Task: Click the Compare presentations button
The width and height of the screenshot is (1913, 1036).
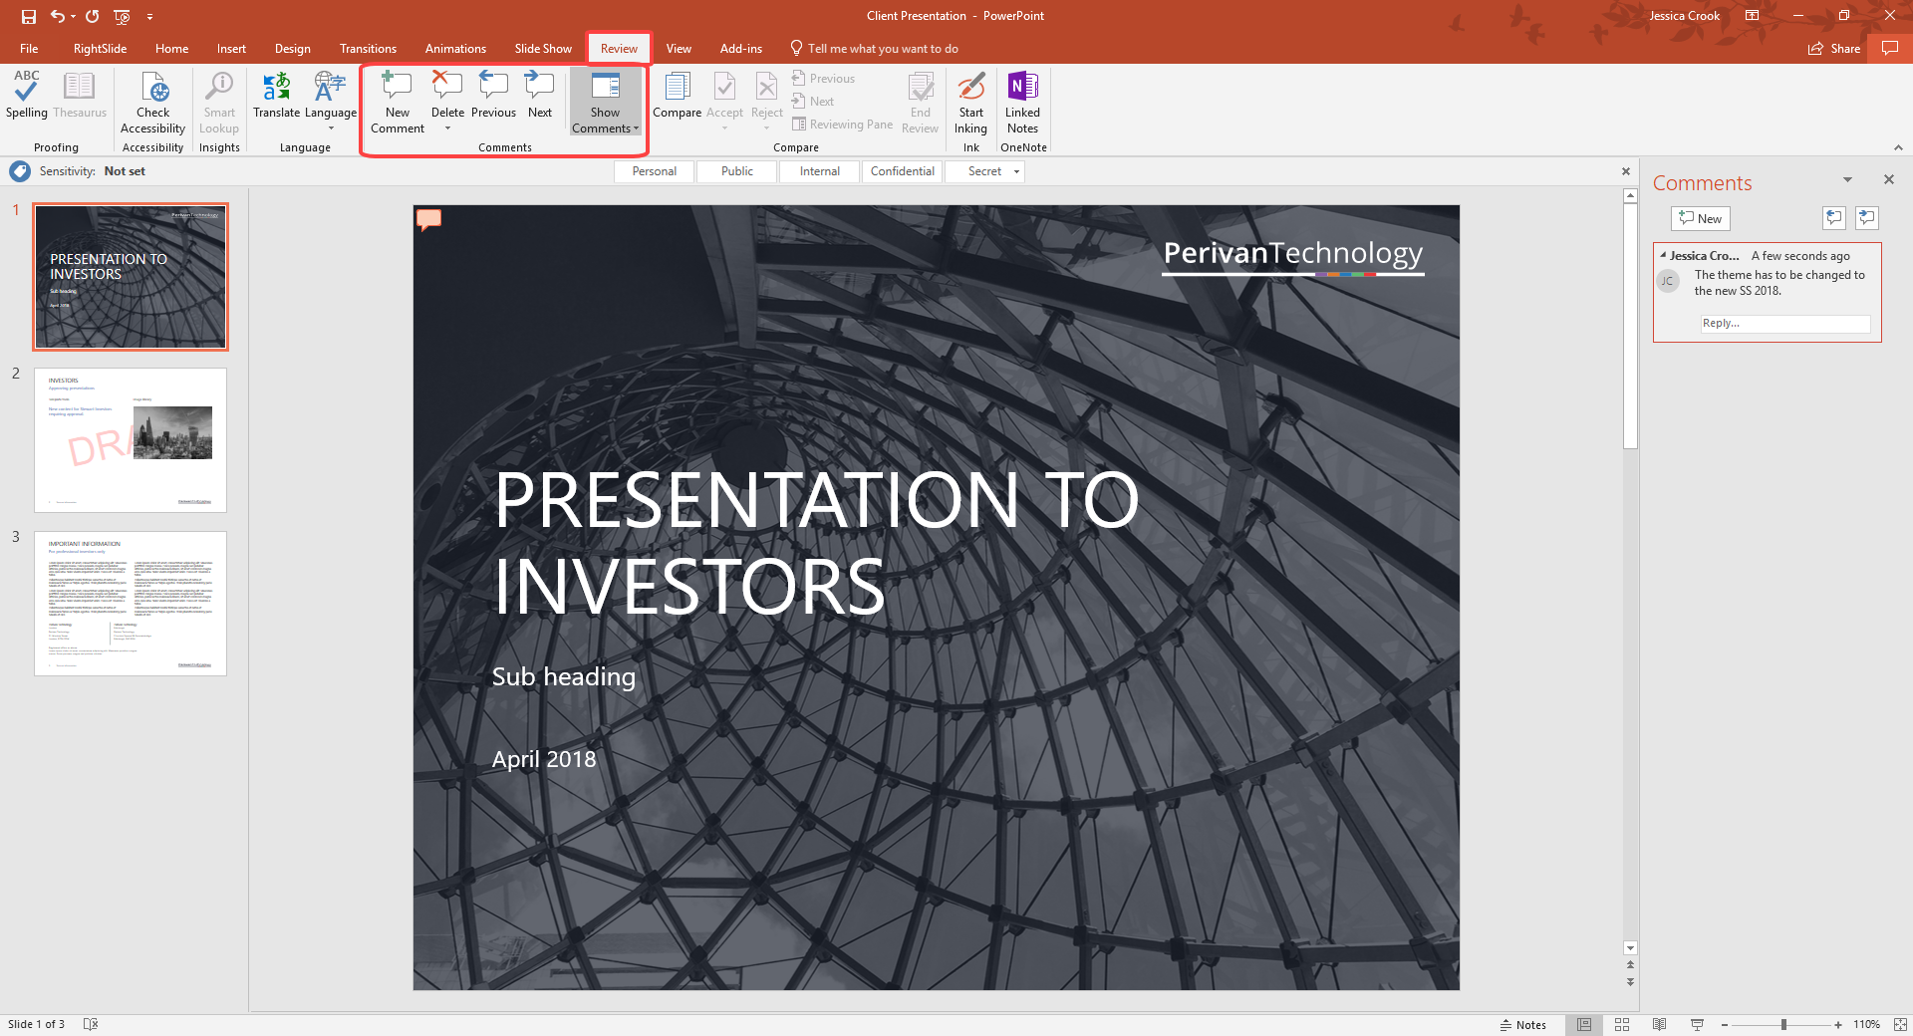Action: (x=677, y=96)
